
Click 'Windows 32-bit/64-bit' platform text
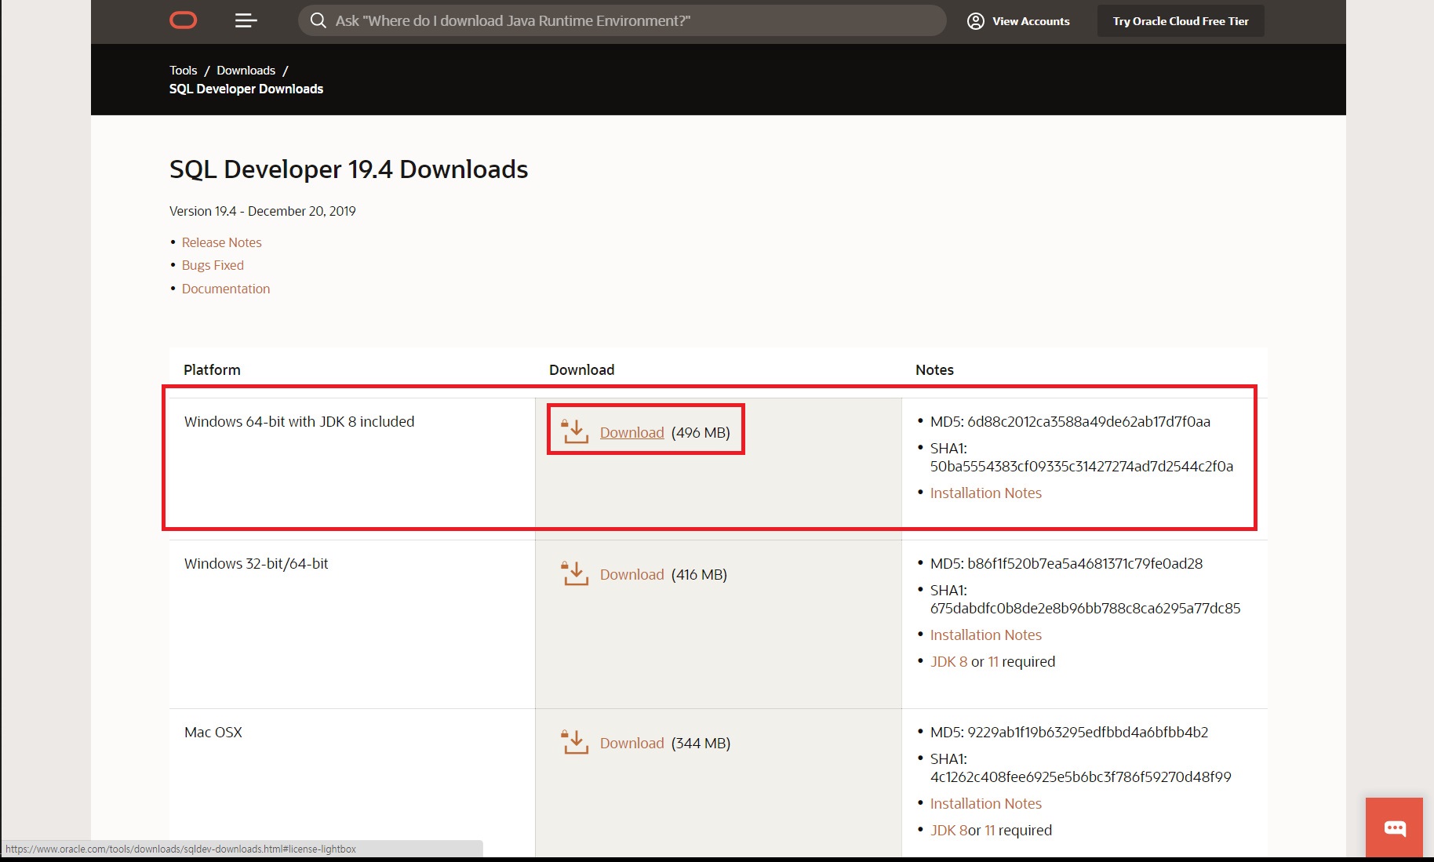pos(256,563)
